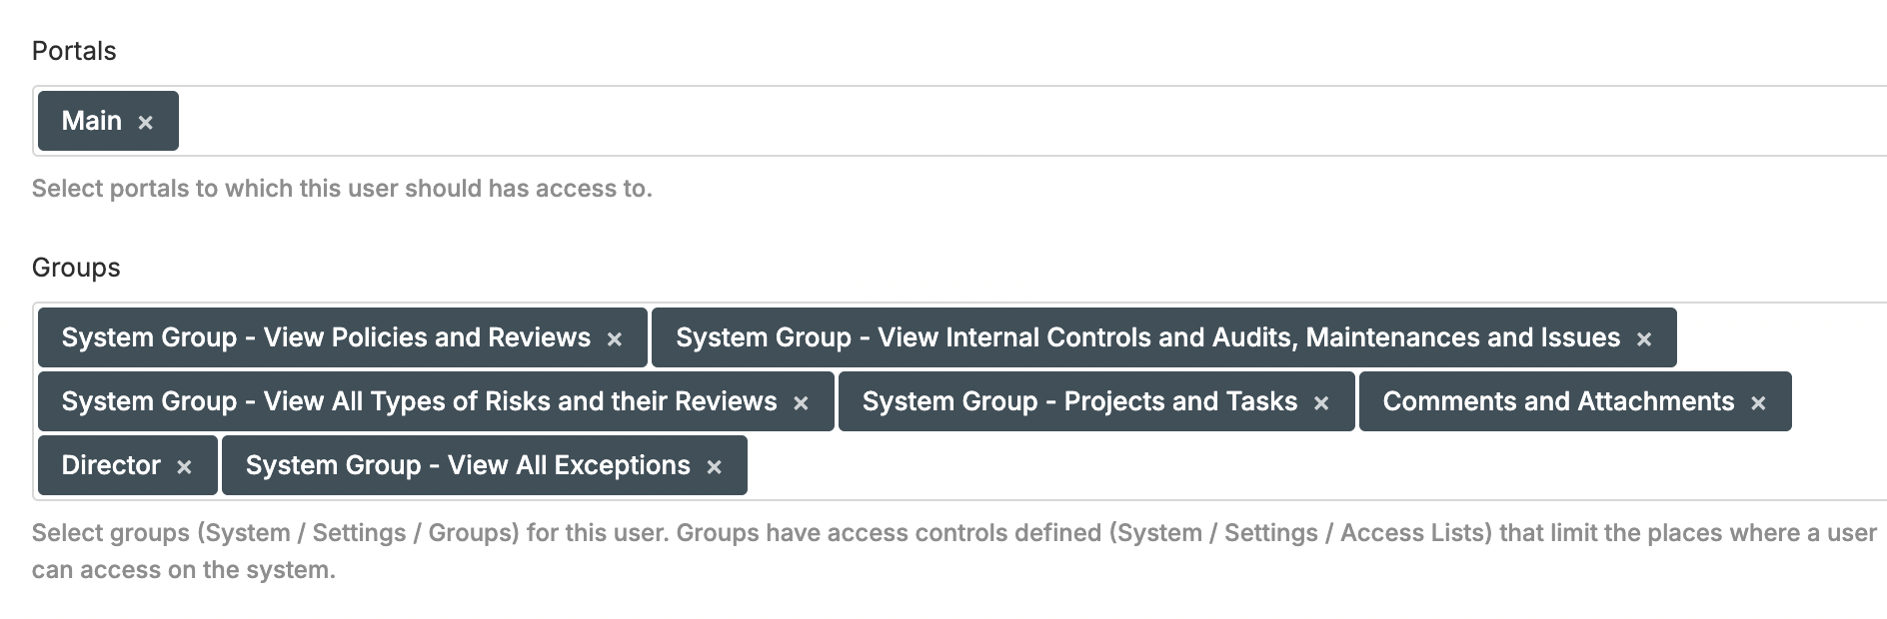Image resolution: width=1887 pixels, height=619 pixels.
Task: Click empty area of Groups field
Action: pyautogui.click(x=1299, y=466)
